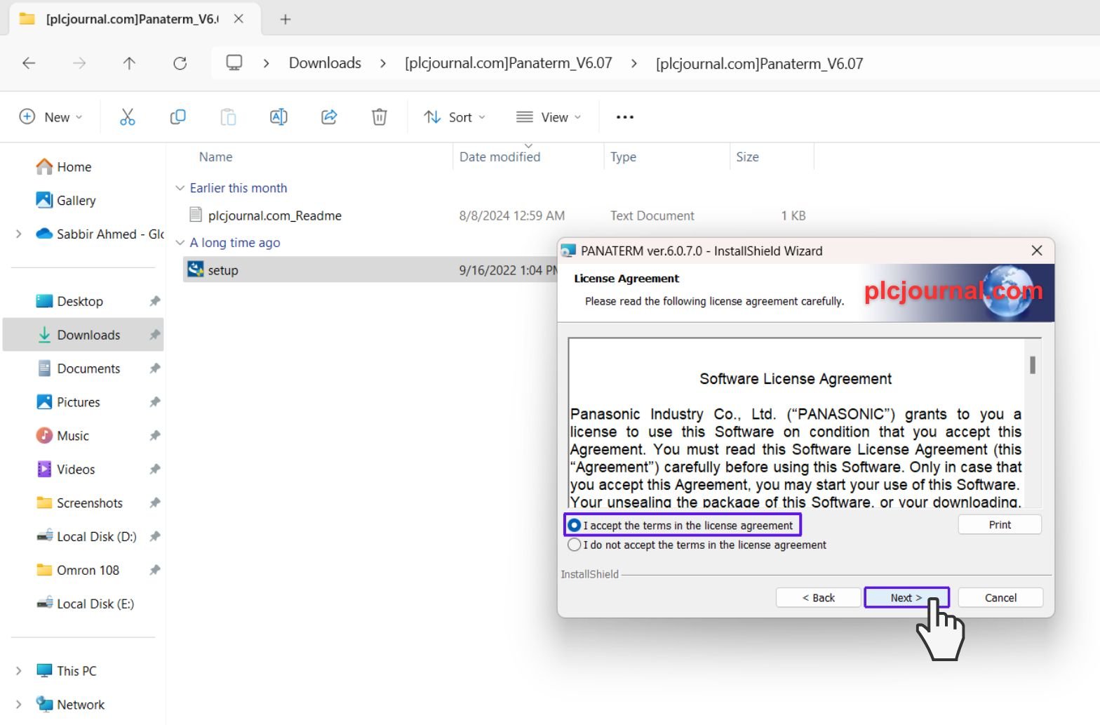
Task: Click Next in the InstallShield Wizard
Action: click(906, 598)
